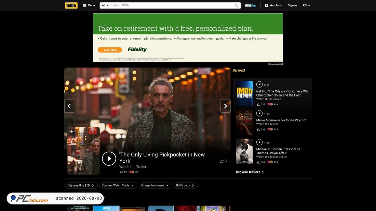
Task: Open Thomas Crown Affair poster thumbnail
Action: click(x=244, y=151)
